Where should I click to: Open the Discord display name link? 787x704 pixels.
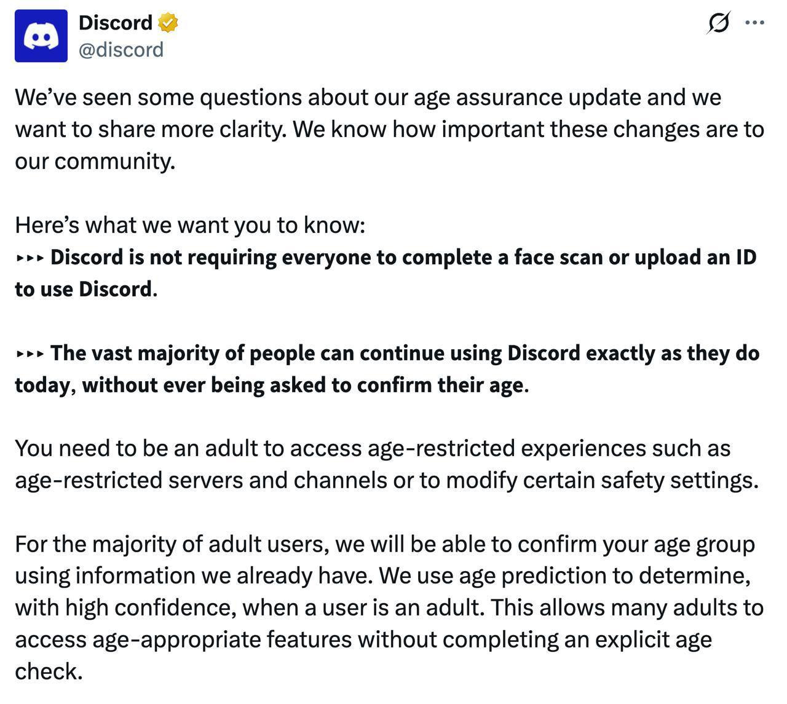click(x=116, y=23)
